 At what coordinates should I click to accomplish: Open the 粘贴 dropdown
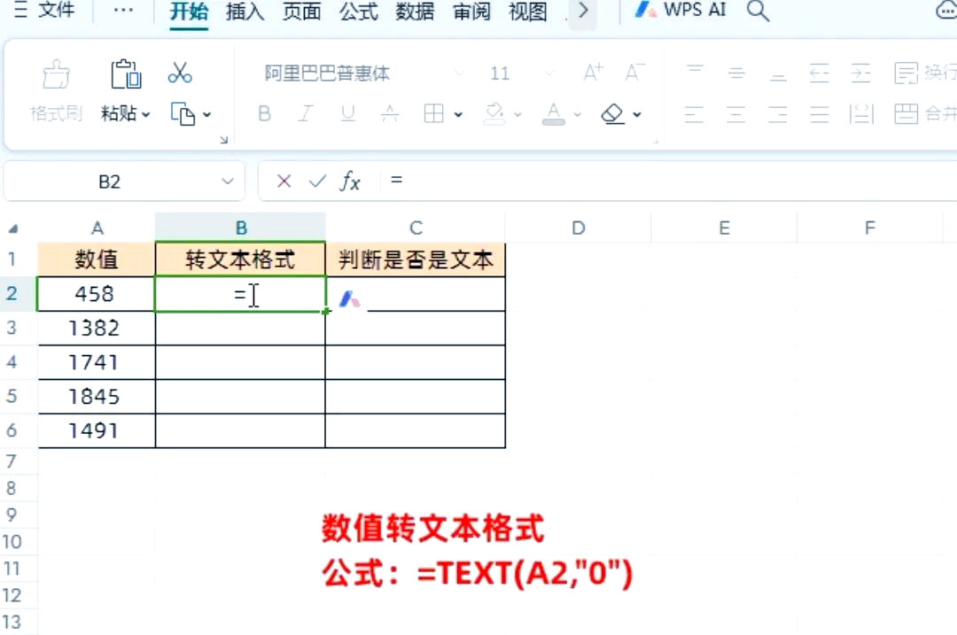point(126,113)
